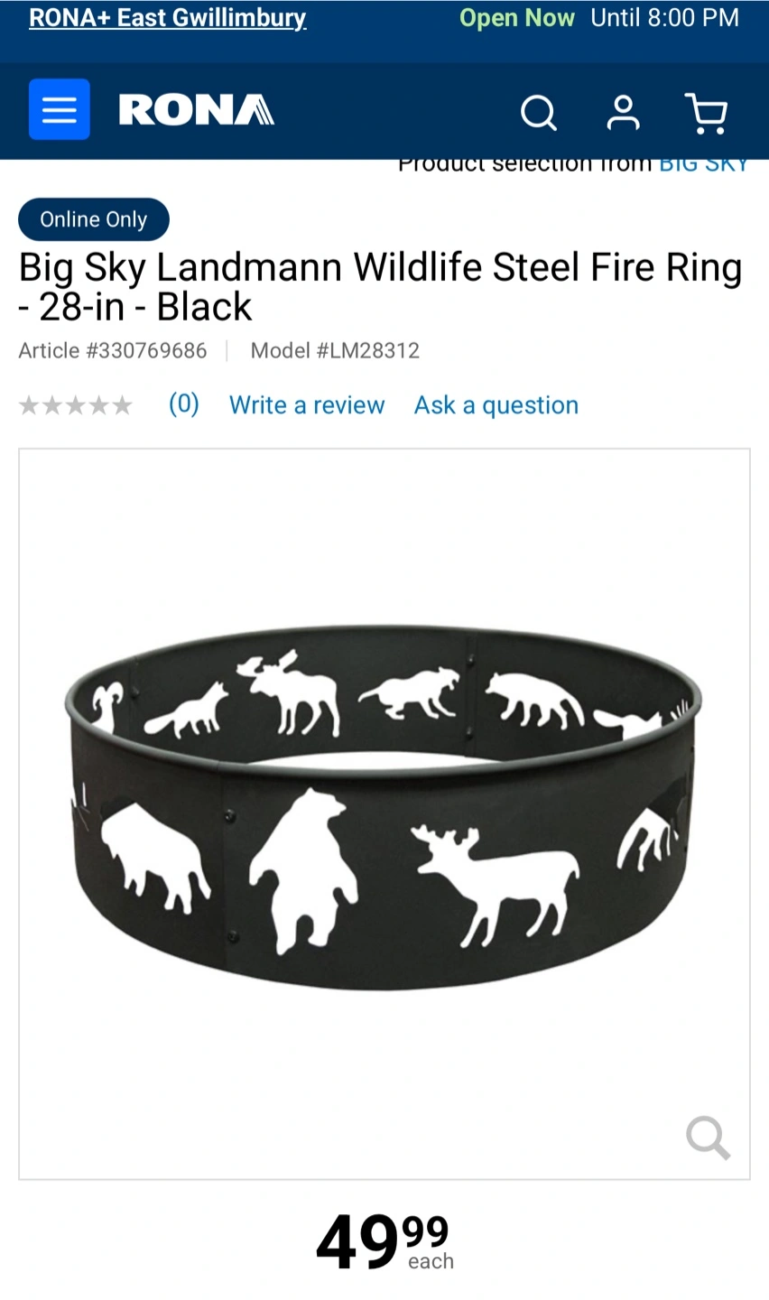Tap the 49.99 price
Screen dimensions: 769x1300
[384, 1241]
